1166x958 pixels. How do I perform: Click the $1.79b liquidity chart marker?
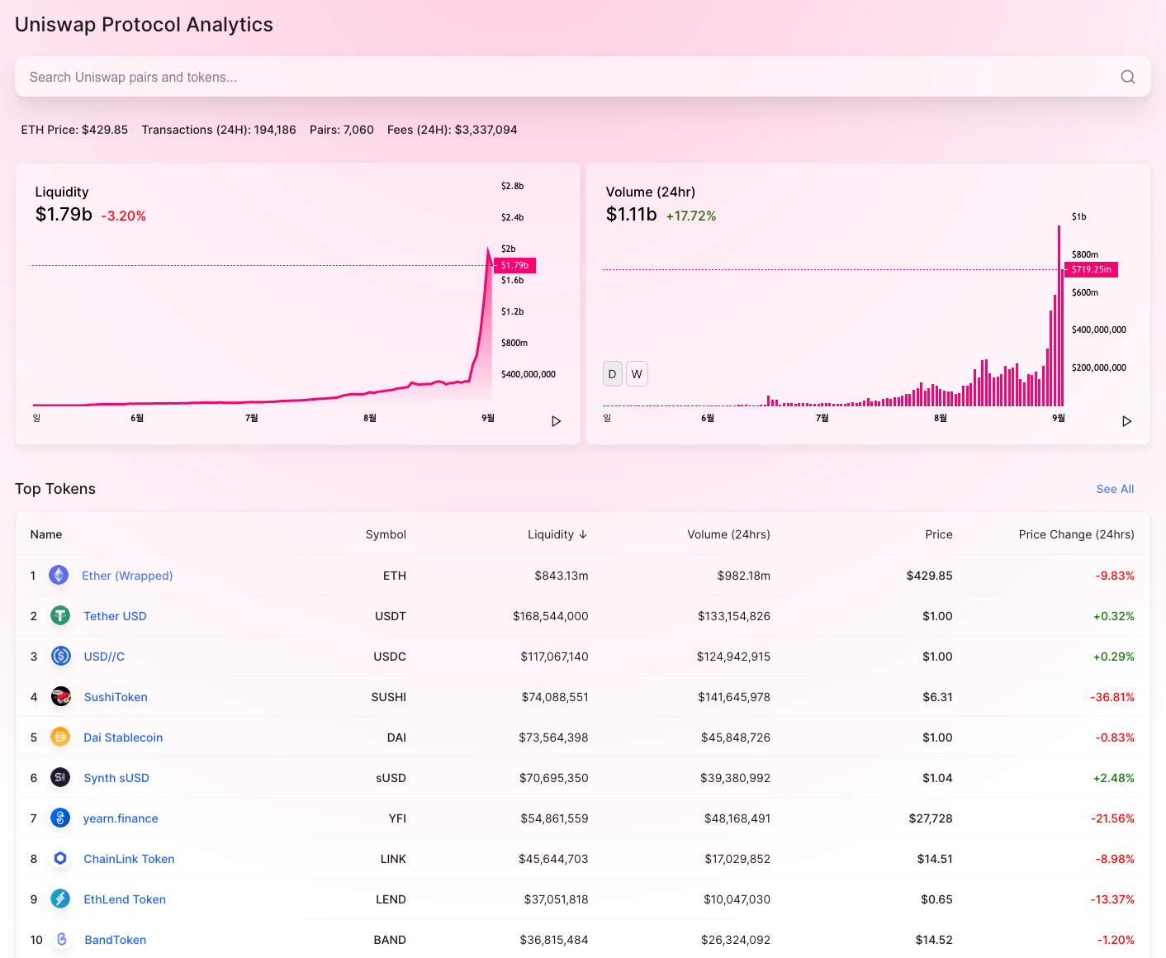pos(515,265)
